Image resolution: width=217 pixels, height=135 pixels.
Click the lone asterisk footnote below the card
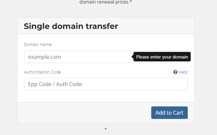(x=106, y=129)
